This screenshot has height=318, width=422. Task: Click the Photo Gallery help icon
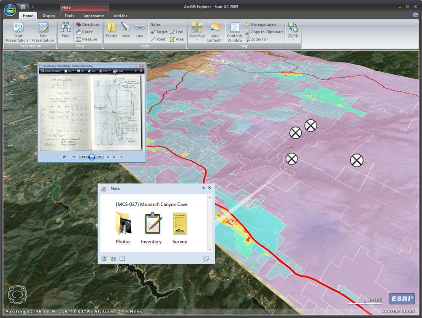[141, 71]
